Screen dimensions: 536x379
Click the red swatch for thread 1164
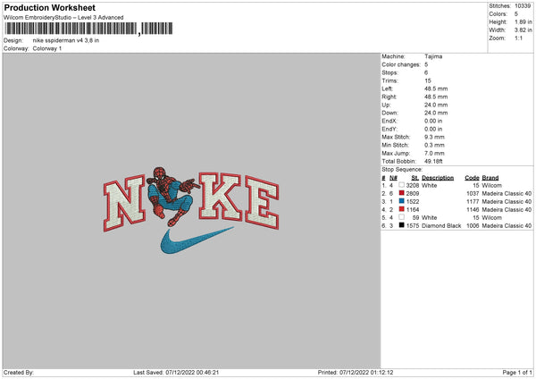[402, 209]
